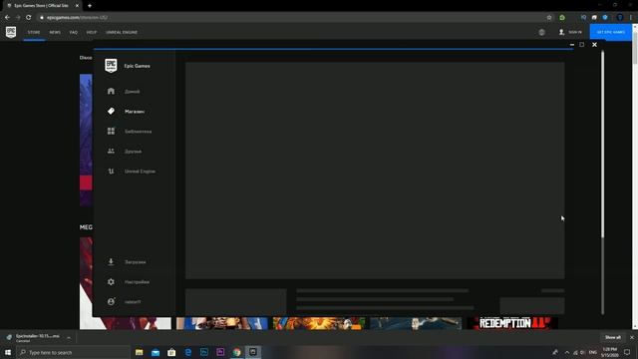Open the Home (Домой) page in Epic launcher
Viewport: 638px width, 359px height.
(111, 91)
